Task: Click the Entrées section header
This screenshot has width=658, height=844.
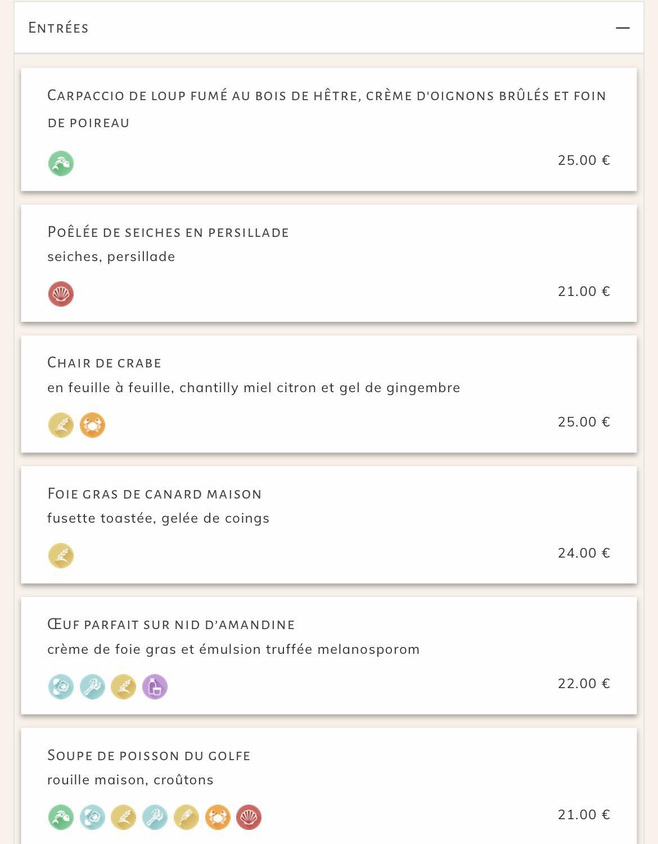Action: [329, 28]
